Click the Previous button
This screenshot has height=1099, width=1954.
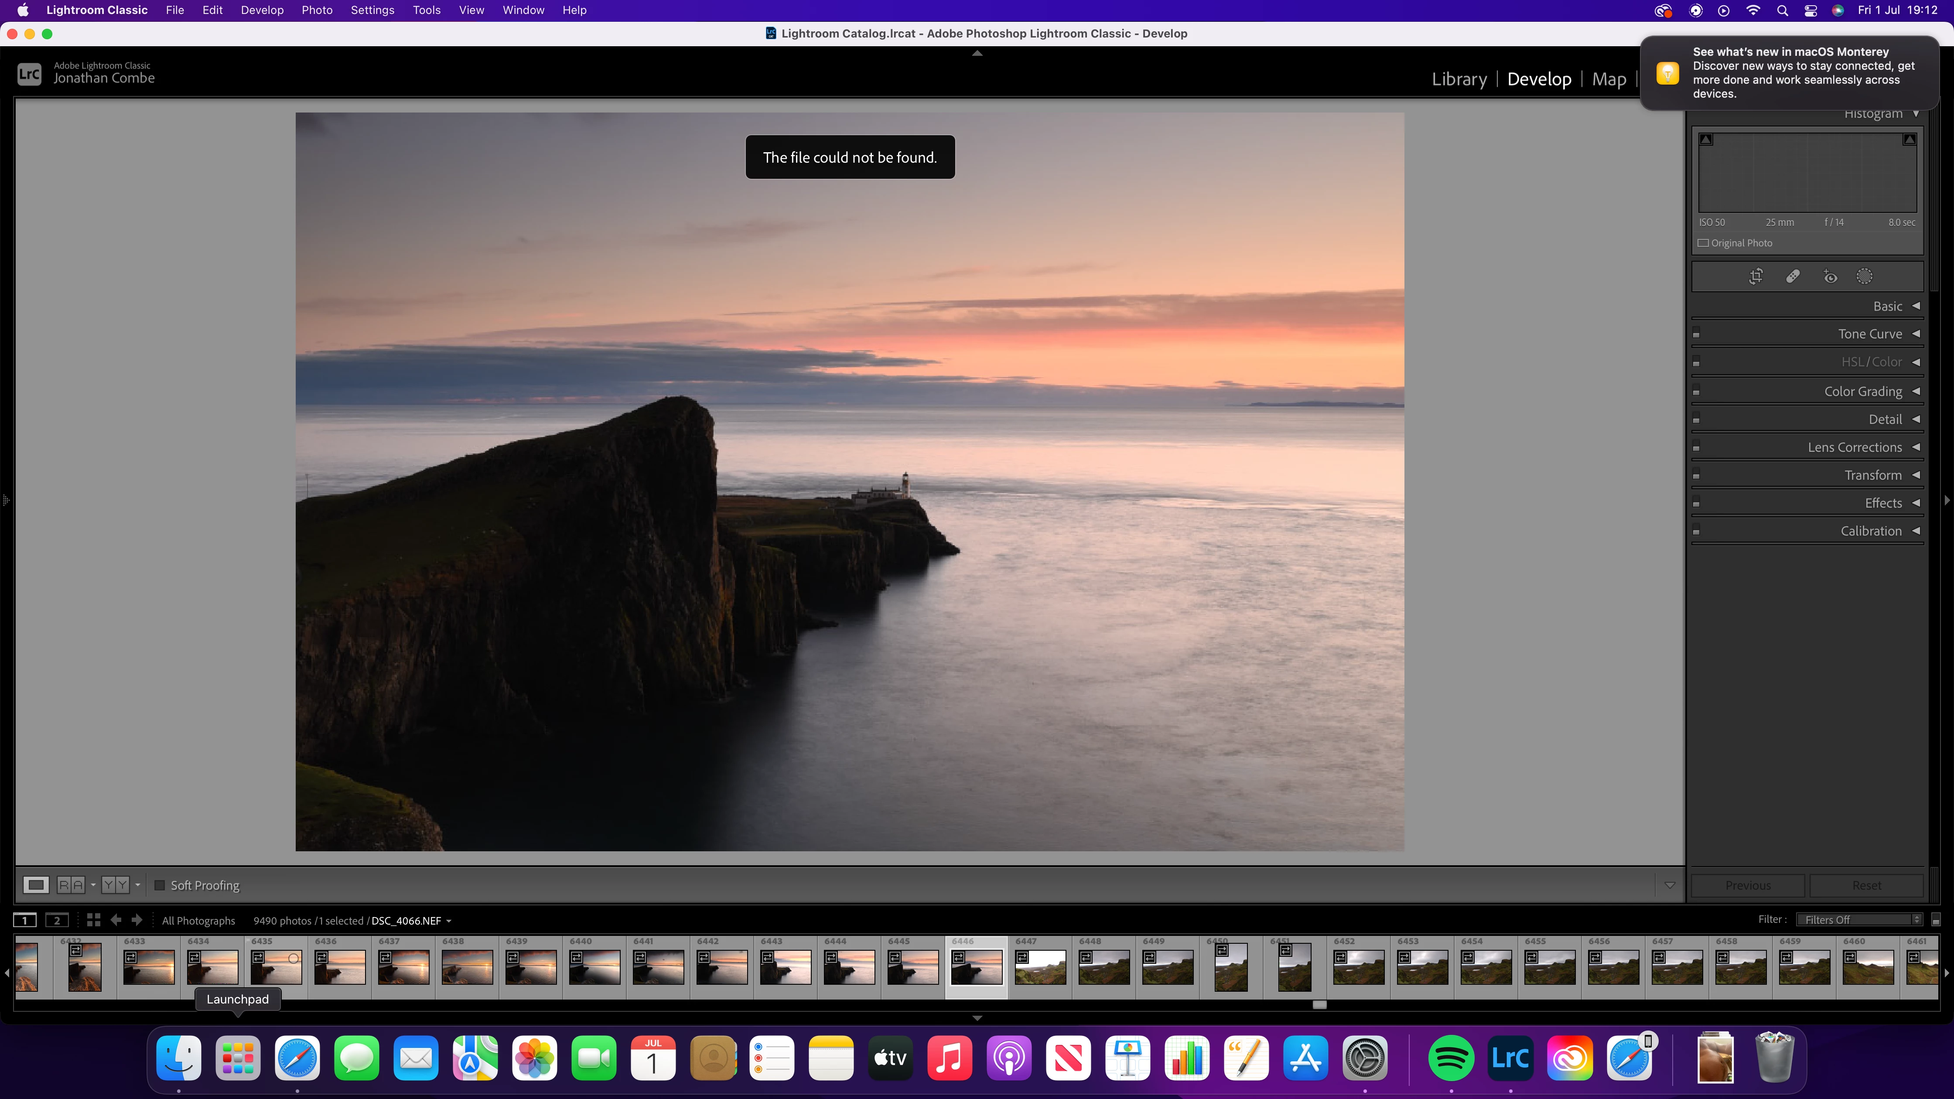(x=1748, y=885)
